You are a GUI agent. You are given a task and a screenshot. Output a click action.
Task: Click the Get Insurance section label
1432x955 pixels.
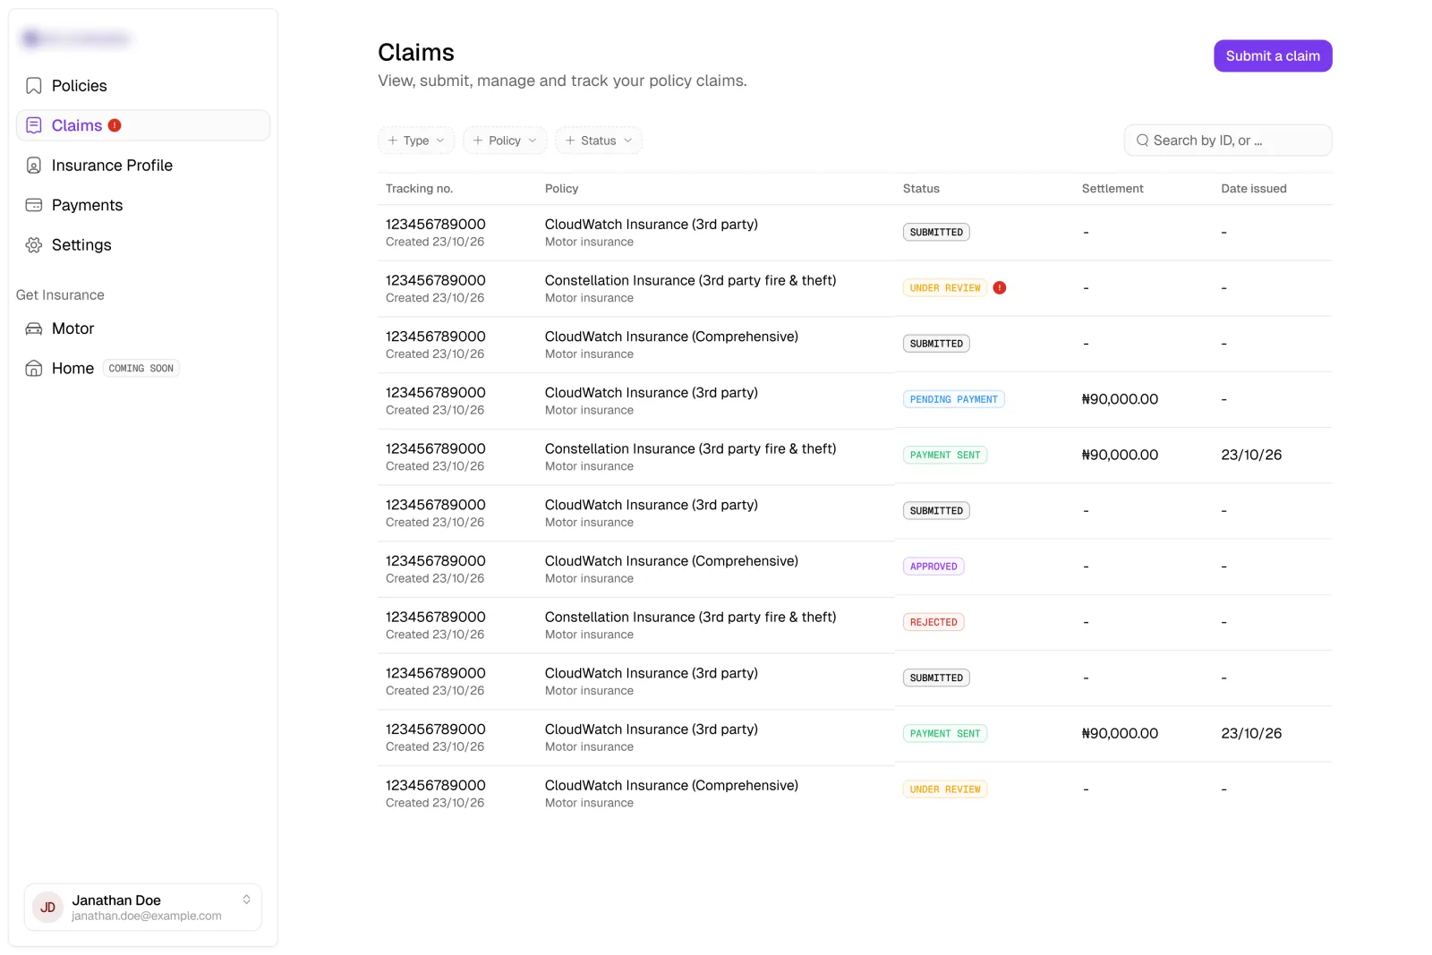pyautogui.click(x=60, y=295)
